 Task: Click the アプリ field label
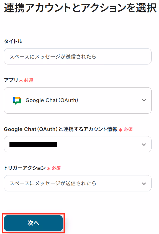point(11,80)
